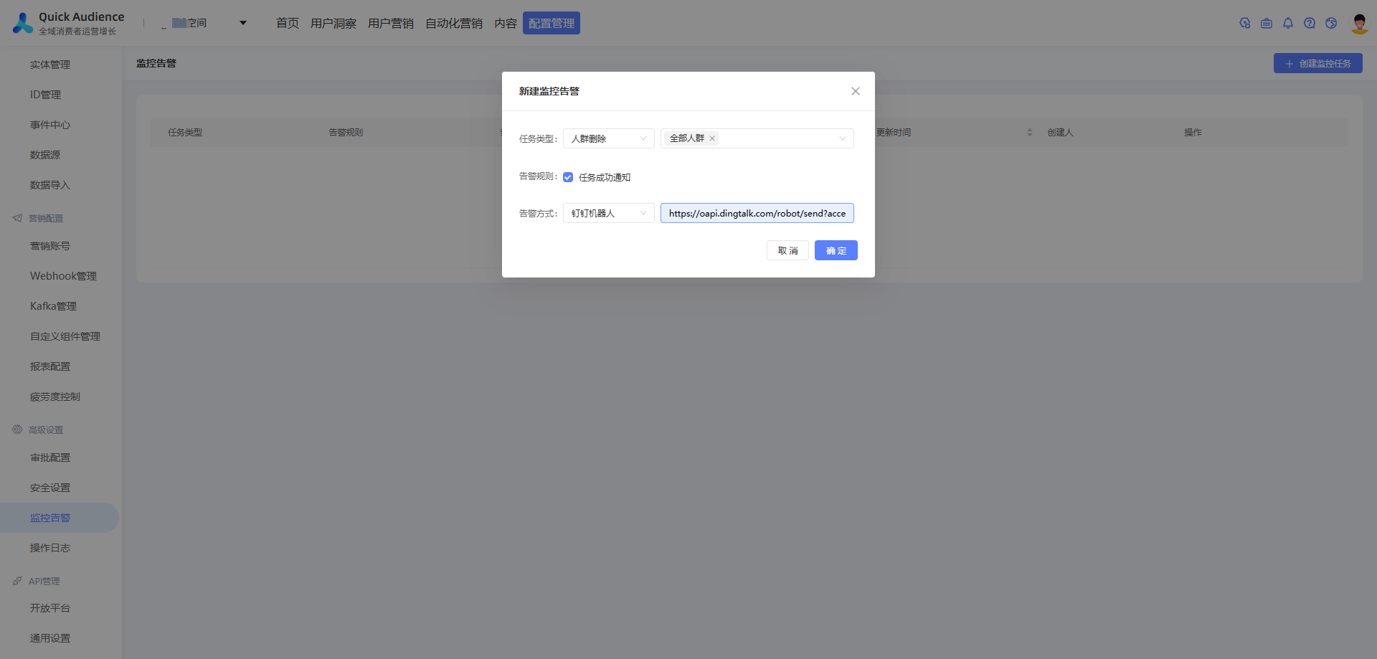
Task: Open 开放平台 in the sidebar
Action: 50,608
